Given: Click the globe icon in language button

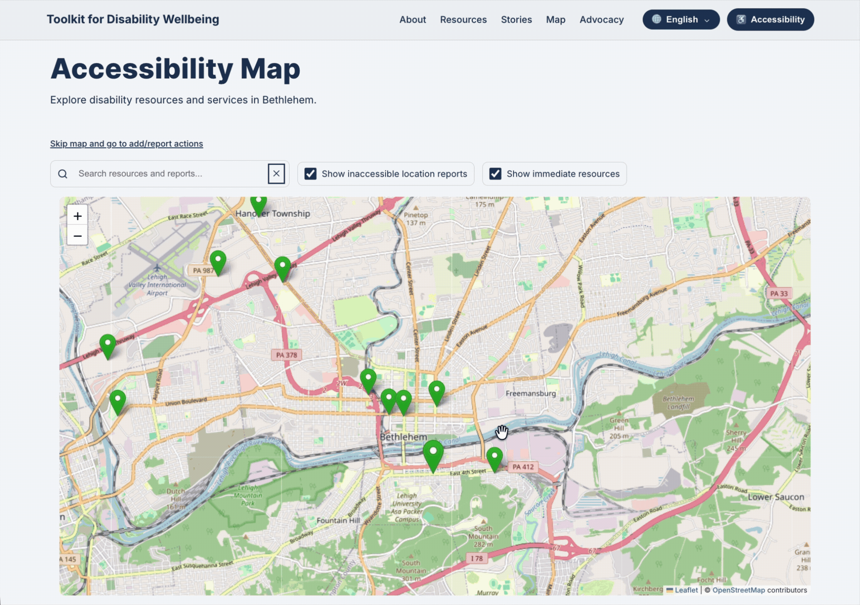Looking at the screenshot, I should pos(656,19).
